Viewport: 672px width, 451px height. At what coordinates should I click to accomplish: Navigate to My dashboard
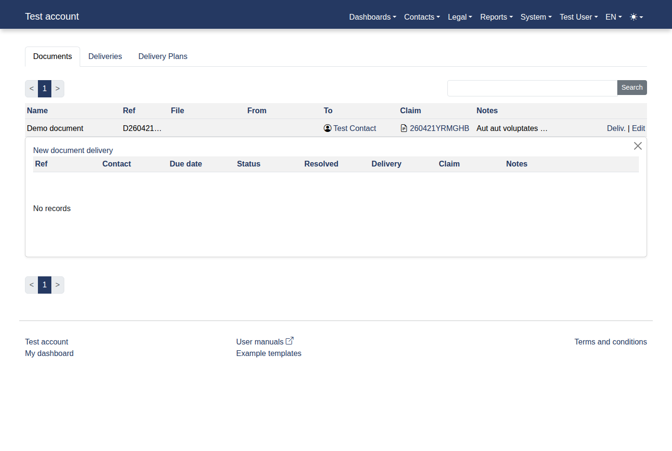tap(49, 353)
